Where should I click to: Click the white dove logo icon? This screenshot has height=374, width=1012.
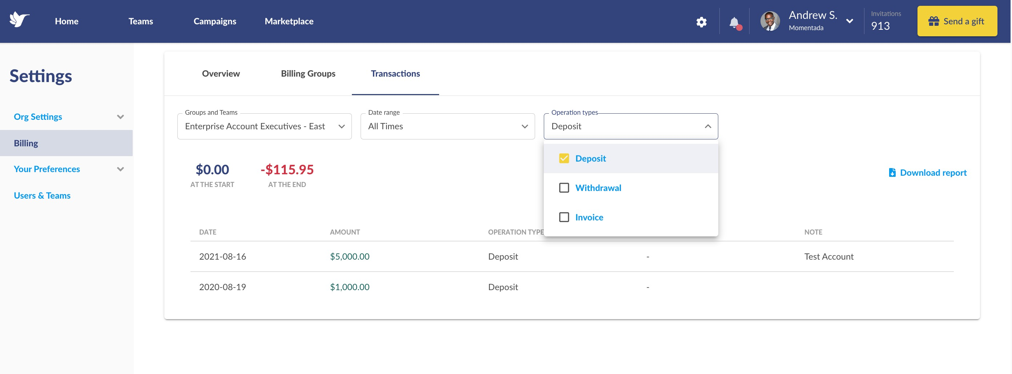[19, 20]
